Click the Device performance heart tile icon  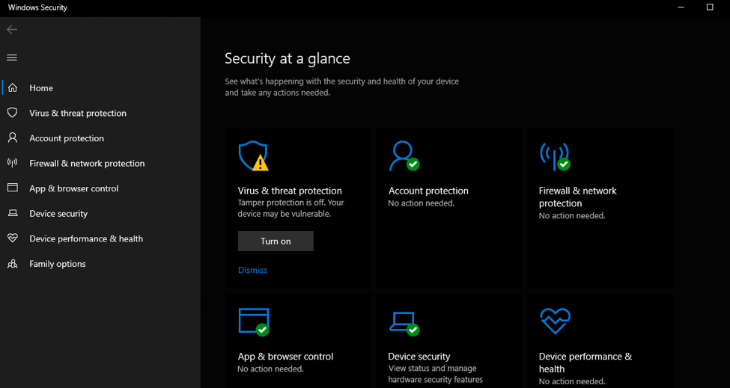[x=555, y=321]
